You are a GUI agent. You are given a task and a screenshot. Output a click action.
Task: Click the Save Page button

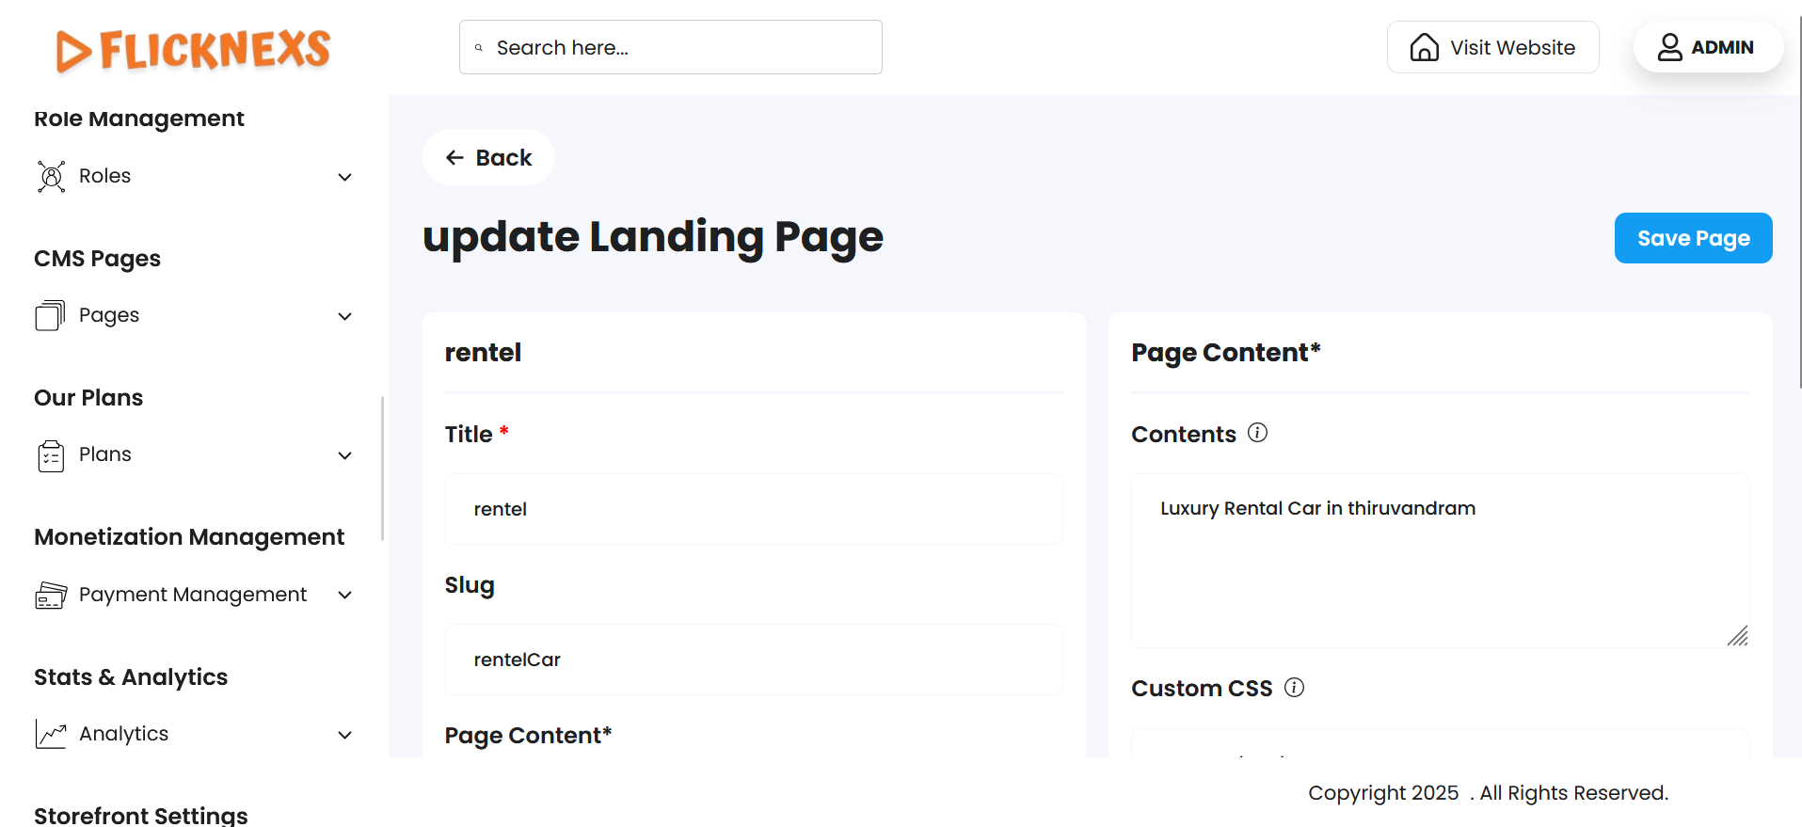[x=1693, y=238]
